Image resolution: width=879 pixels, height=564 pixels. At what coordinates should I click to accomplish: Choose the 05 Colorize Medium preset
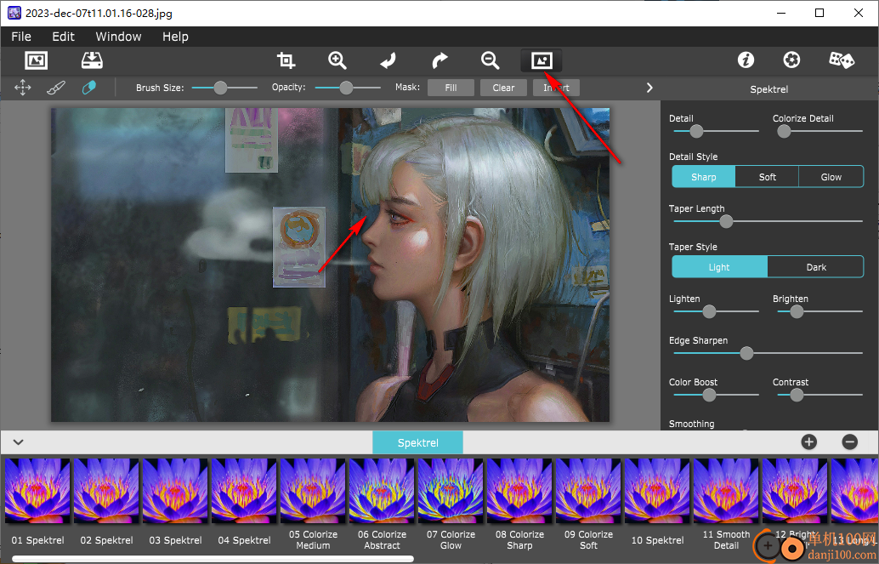pyautogui.click(x=313, y=491)
